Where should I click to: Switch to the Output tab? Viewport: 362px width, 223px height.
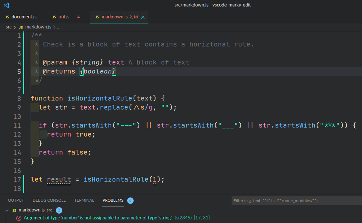point(15,200)
